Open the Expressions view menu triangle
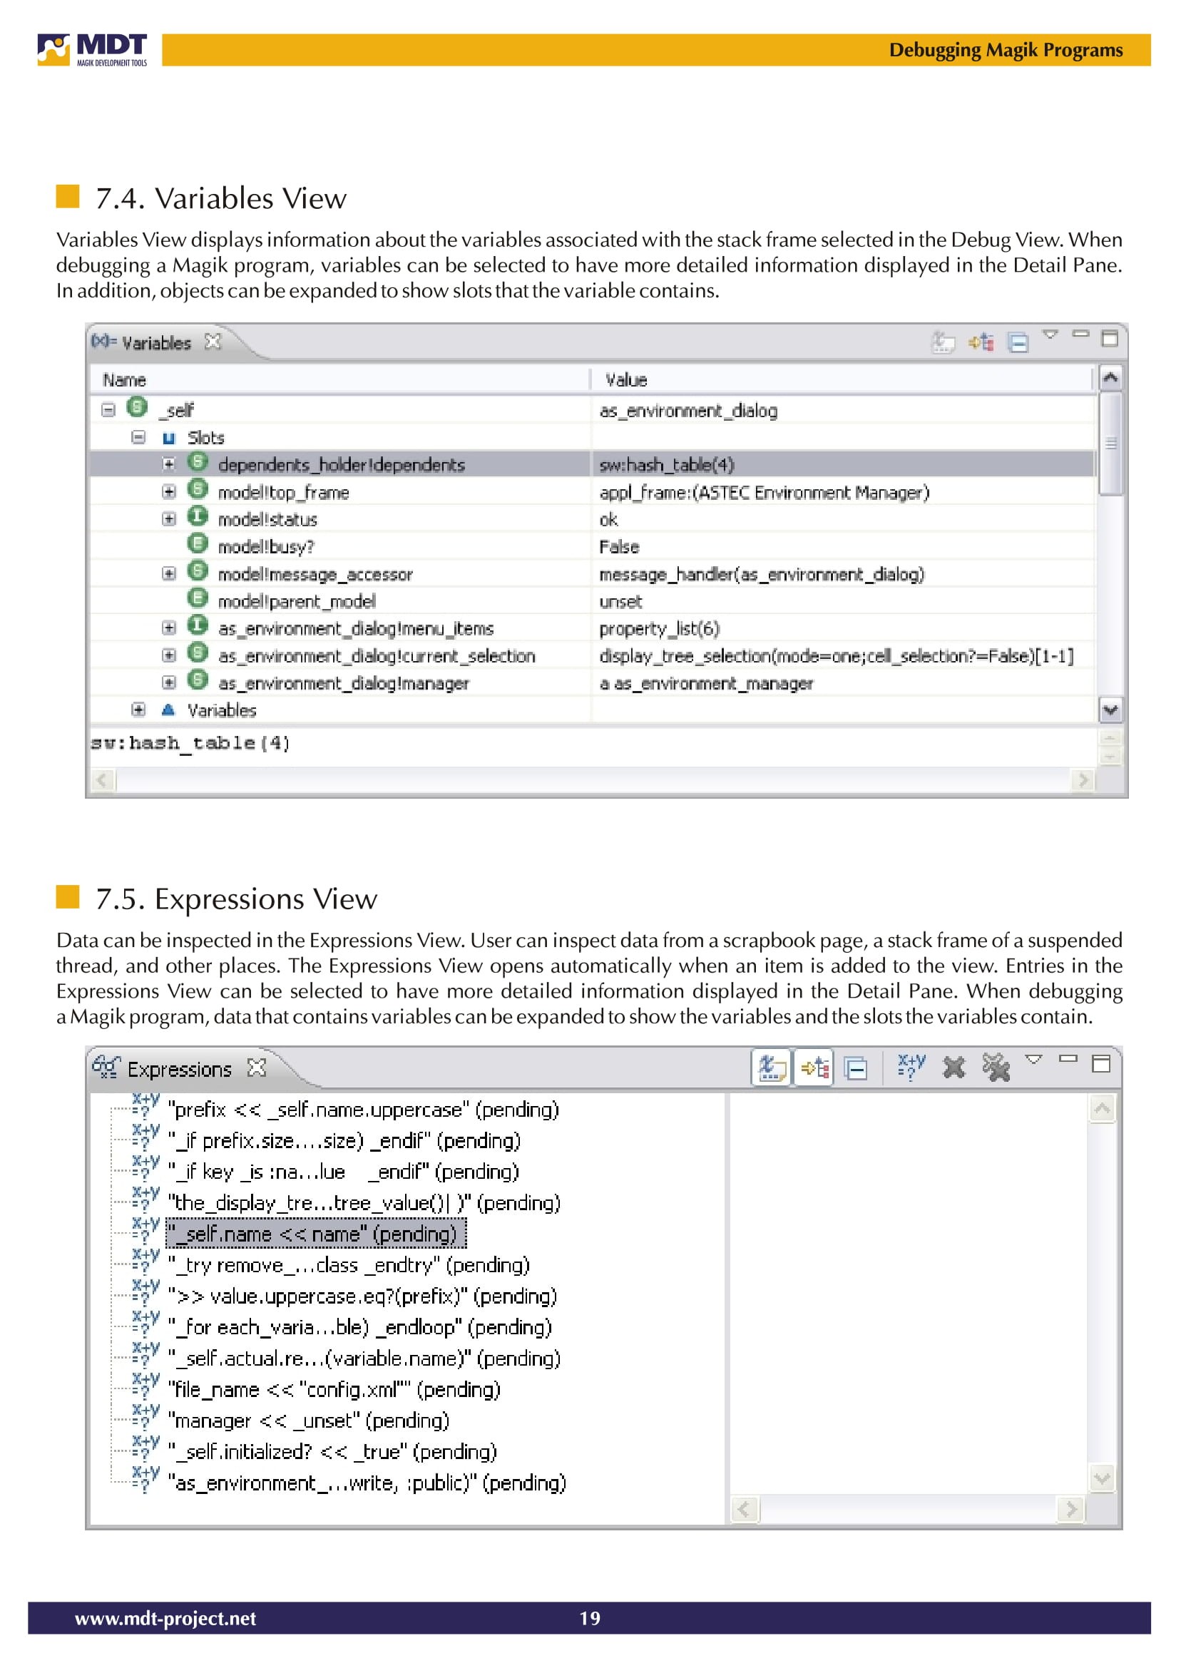Viewport: 1181px width, 1668px height. pos(1034,1060)
